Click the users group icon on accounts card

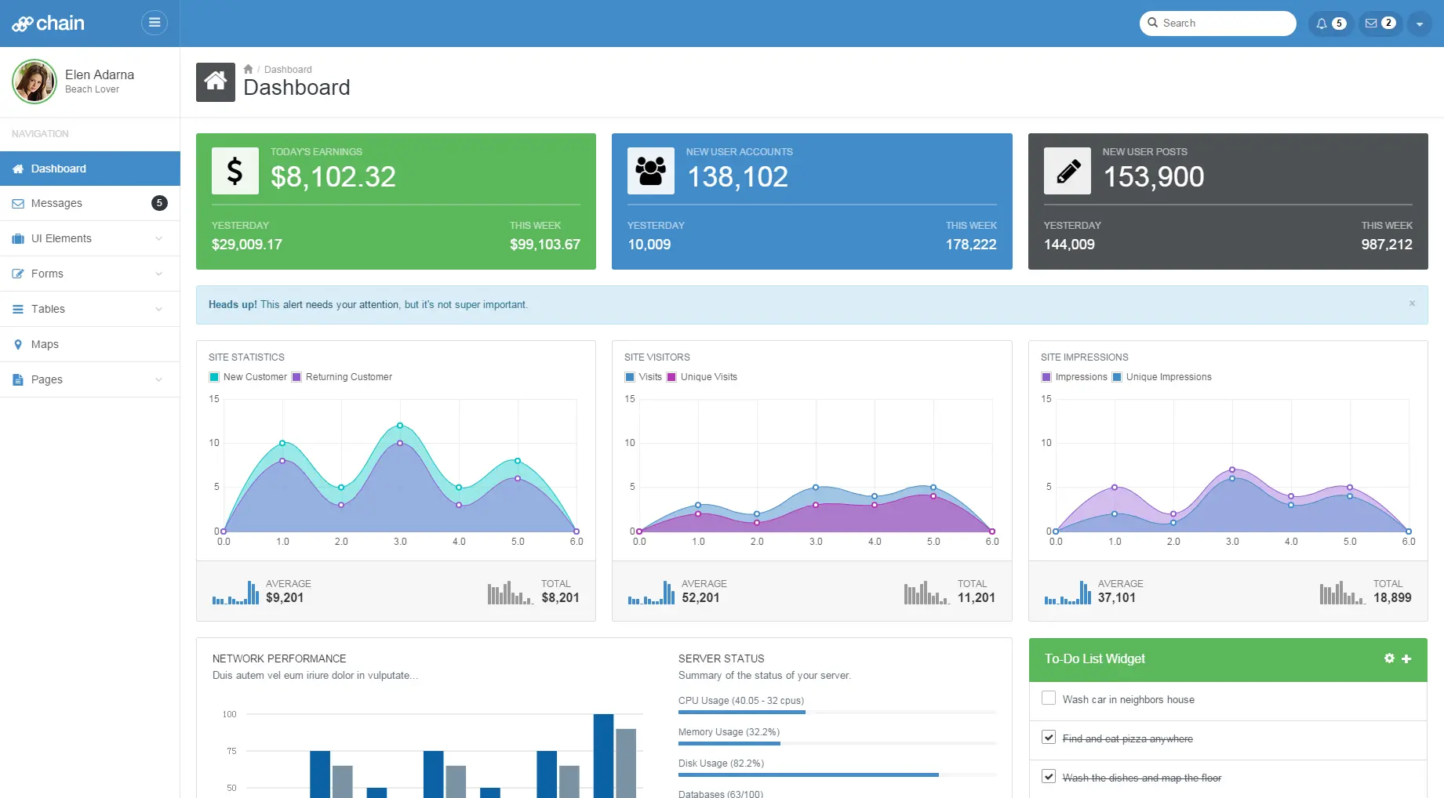(x=650, y=171)
